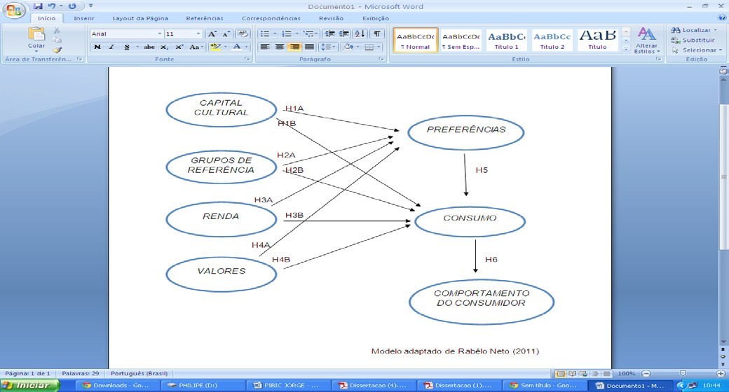Open the Layout da Página tab
This screenshot has width=729, height=392.
click(x=140, y=18)
